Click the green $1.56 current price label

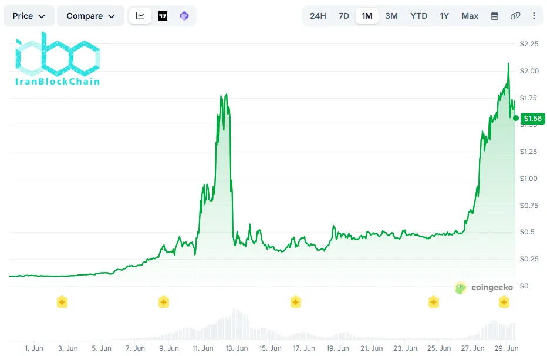532,119
